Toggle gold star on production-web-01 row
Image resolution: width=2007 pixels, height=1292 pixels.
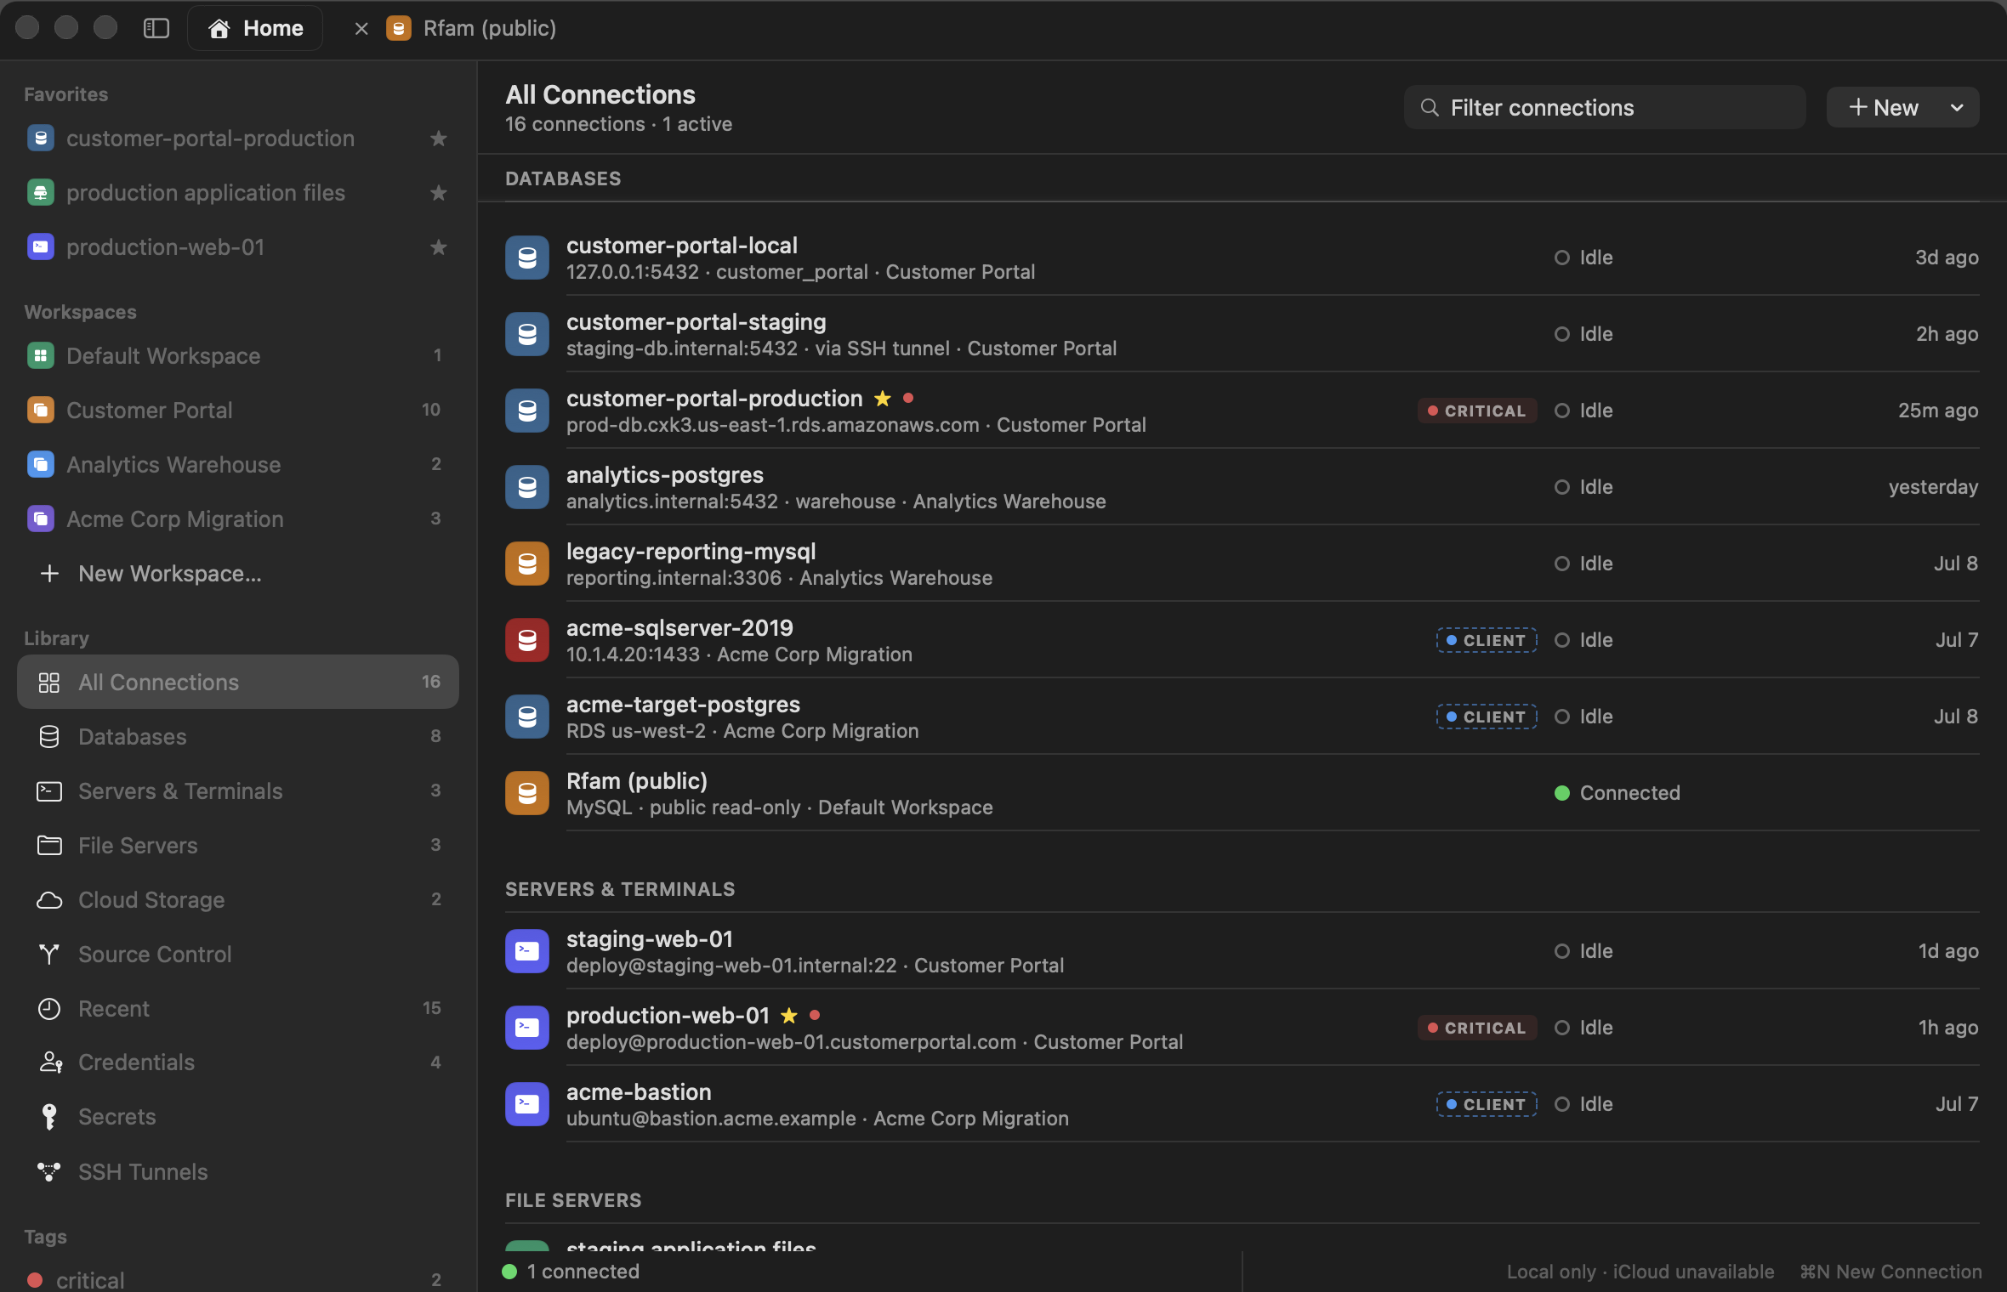(789, 1015)
